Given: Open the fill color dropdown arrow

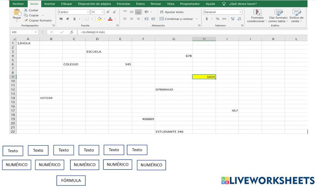Looking at the screenshot, I should 104,19.
